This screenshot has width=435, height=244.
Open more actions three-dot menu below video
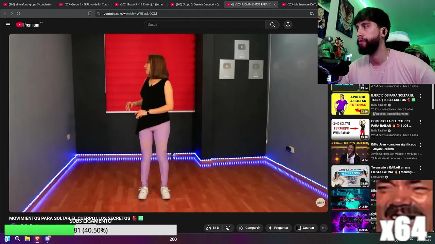pyautogui.click(x=324, y=228)
